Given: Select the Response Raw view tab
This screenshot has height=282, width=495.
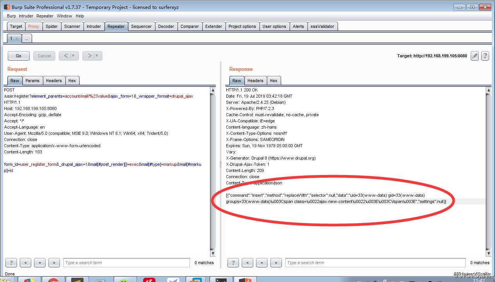Looking at the screenshot, I should point(237,81).
